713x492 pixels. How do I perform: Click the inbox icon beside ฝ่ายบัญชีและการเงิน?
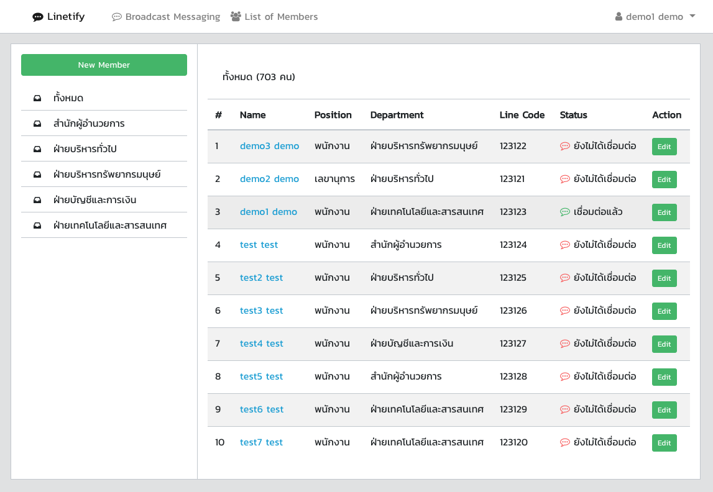point(37,200)
